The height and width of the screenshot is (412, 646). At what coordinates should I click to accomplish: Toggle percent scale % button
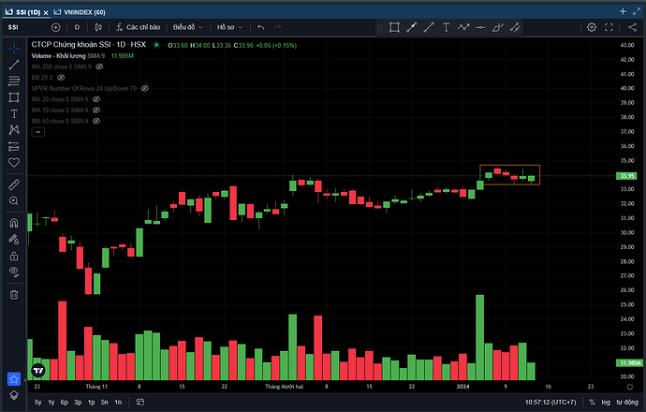[x=592, y=402]
